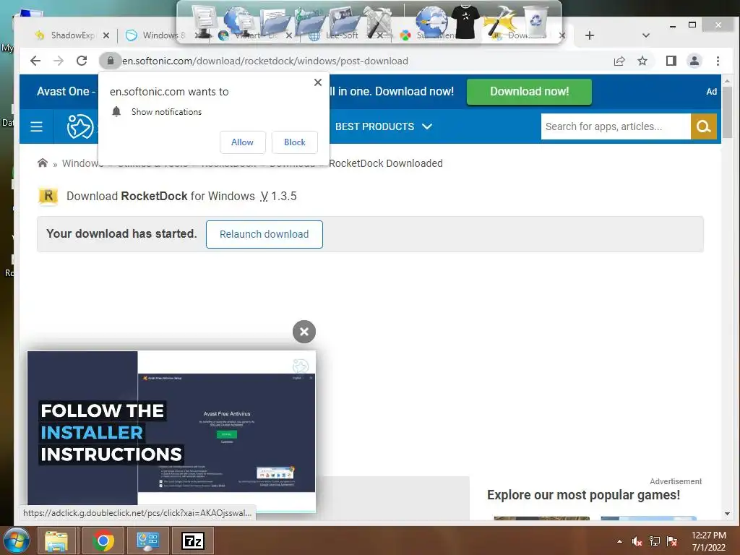This screenshot has width=740, height=555.
Task: Click taskbar clock showing 12:27 PM
Action: (708, 541)
